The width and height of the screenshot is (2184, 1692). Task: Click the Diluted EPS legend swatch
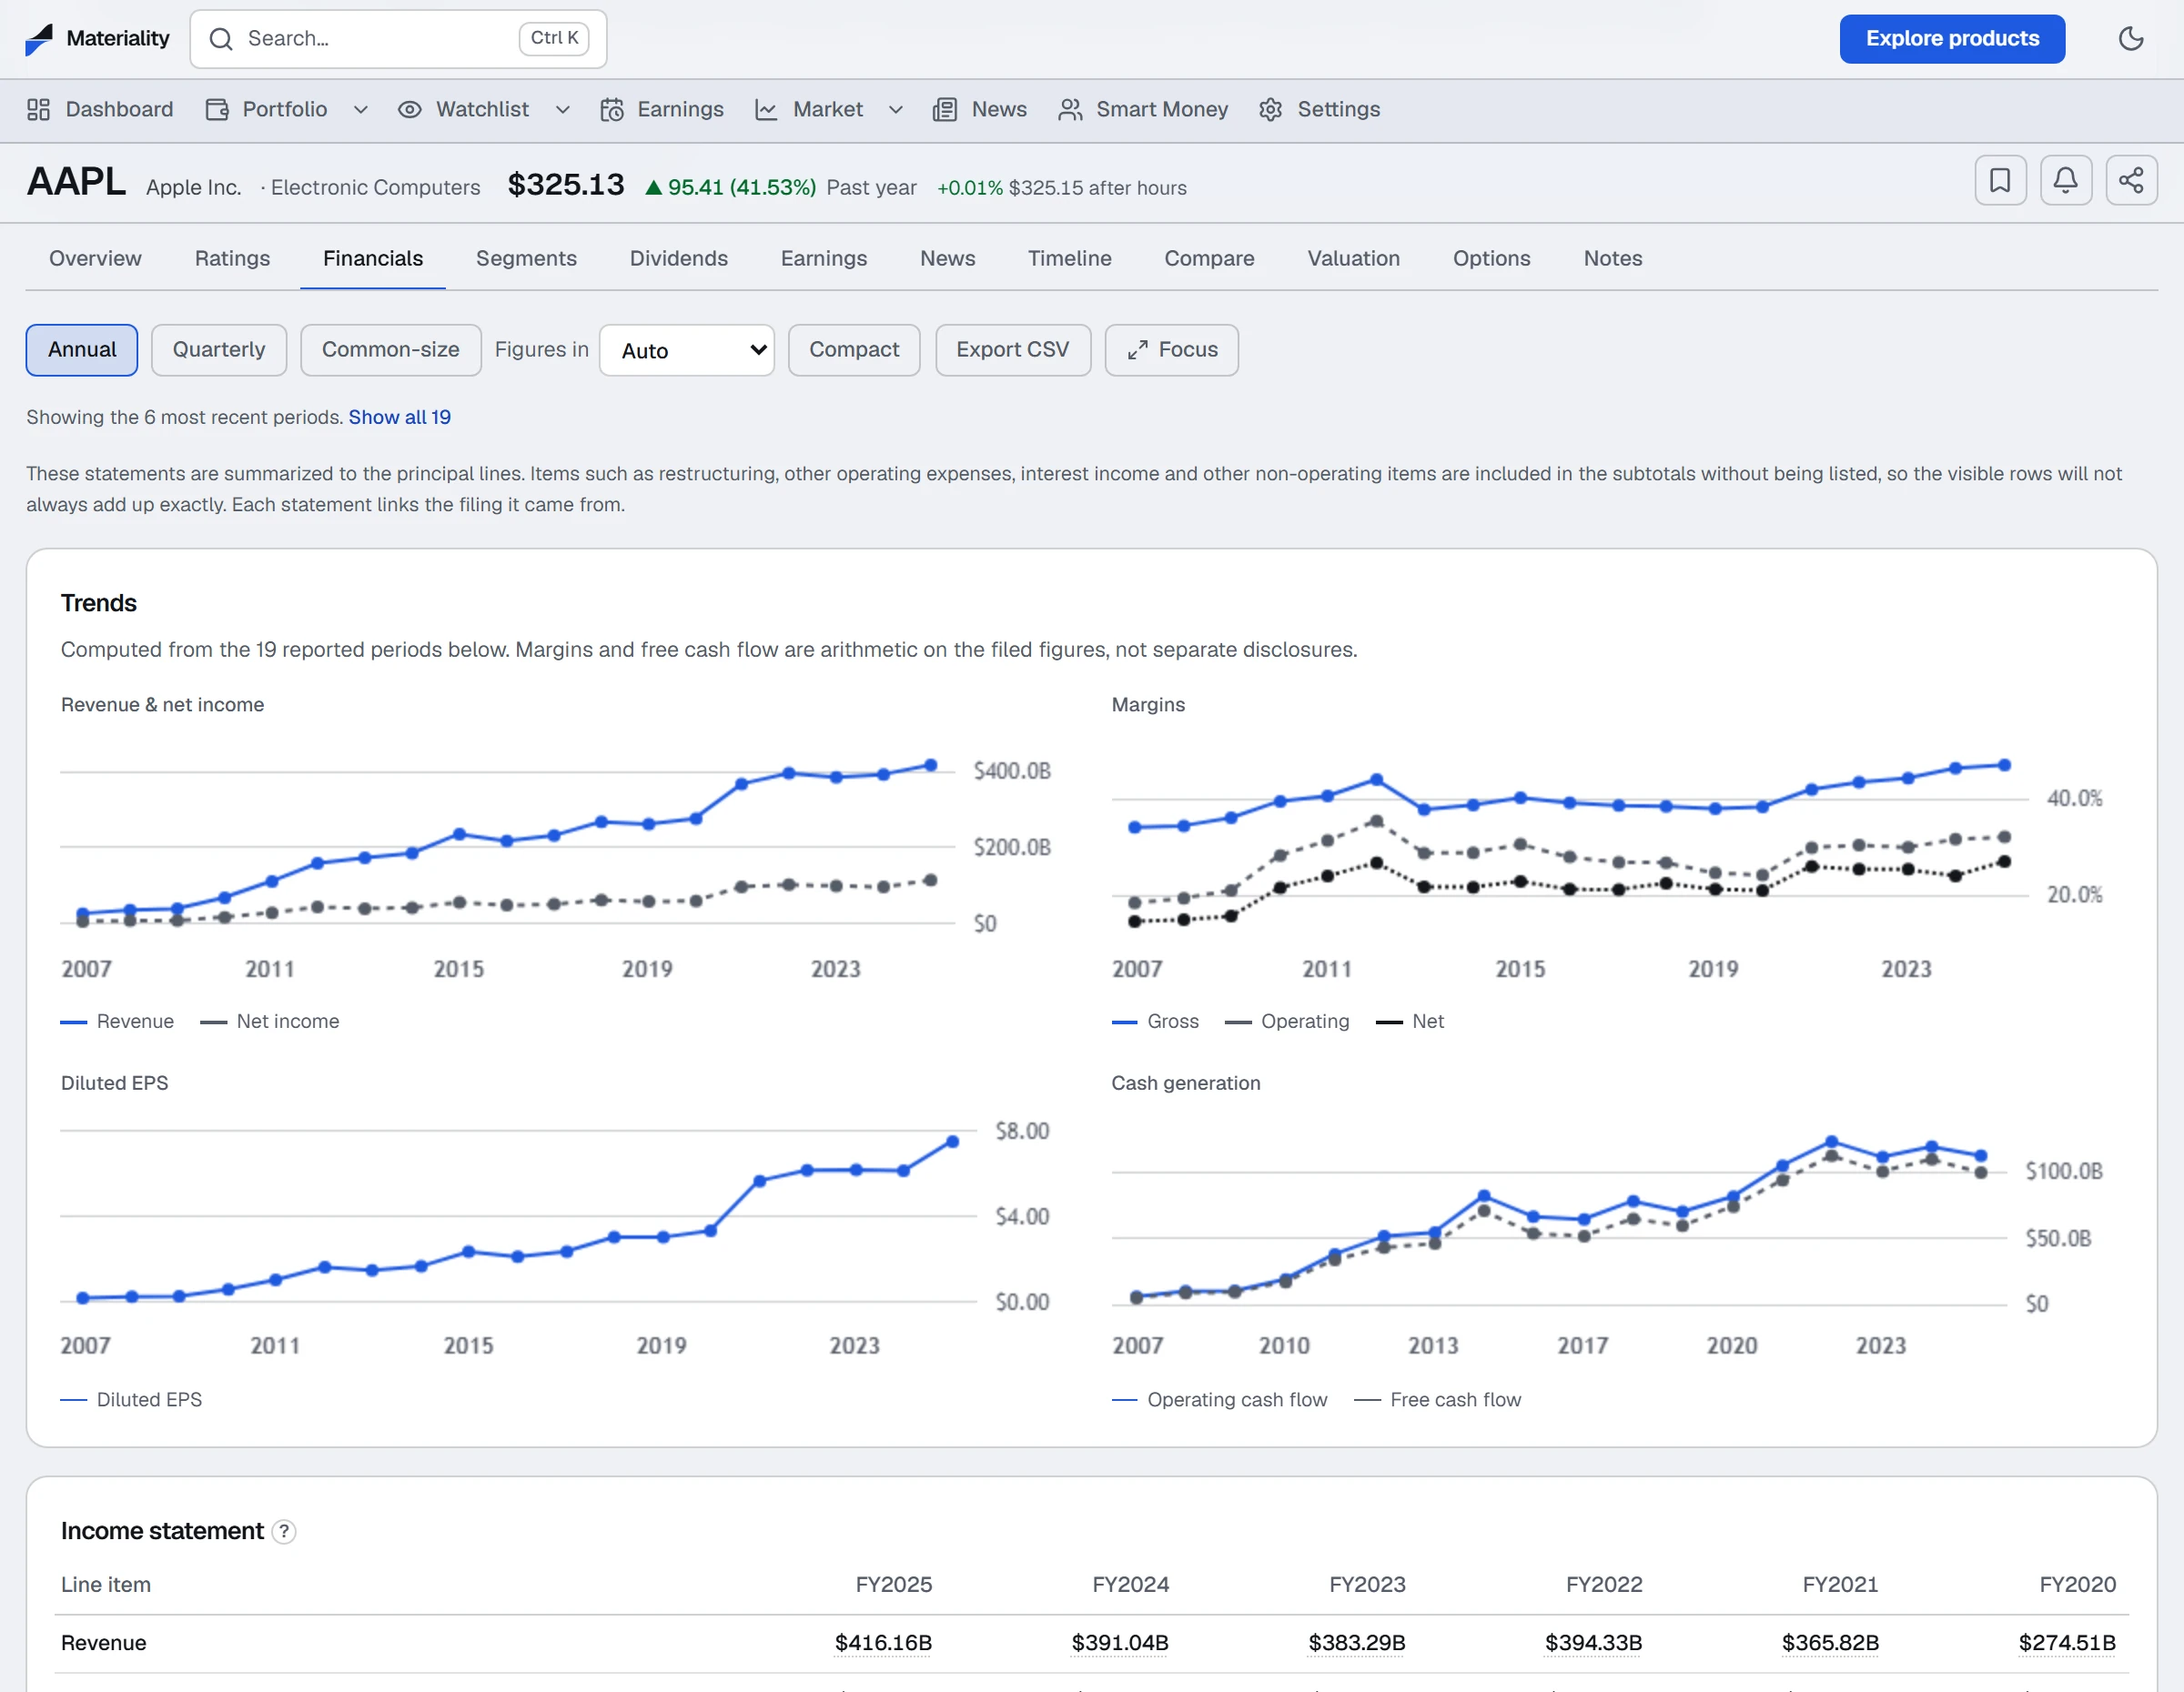pos(74,1400)
